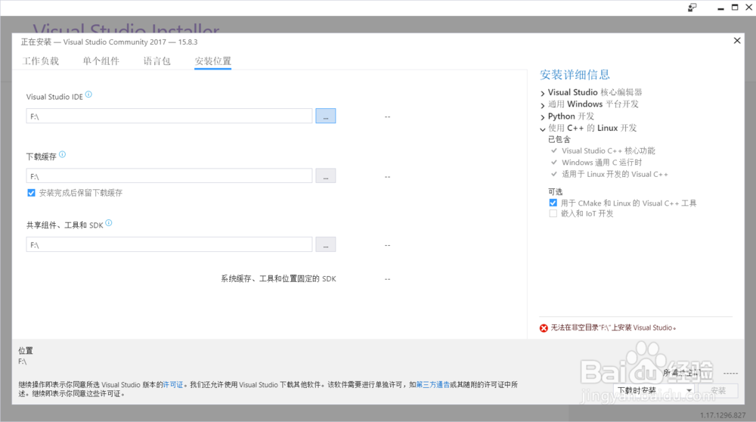This screenshot has height=422, width=756.
Task: Click 共享组件、工具和 SDK path input field
Action: (169, 244)
